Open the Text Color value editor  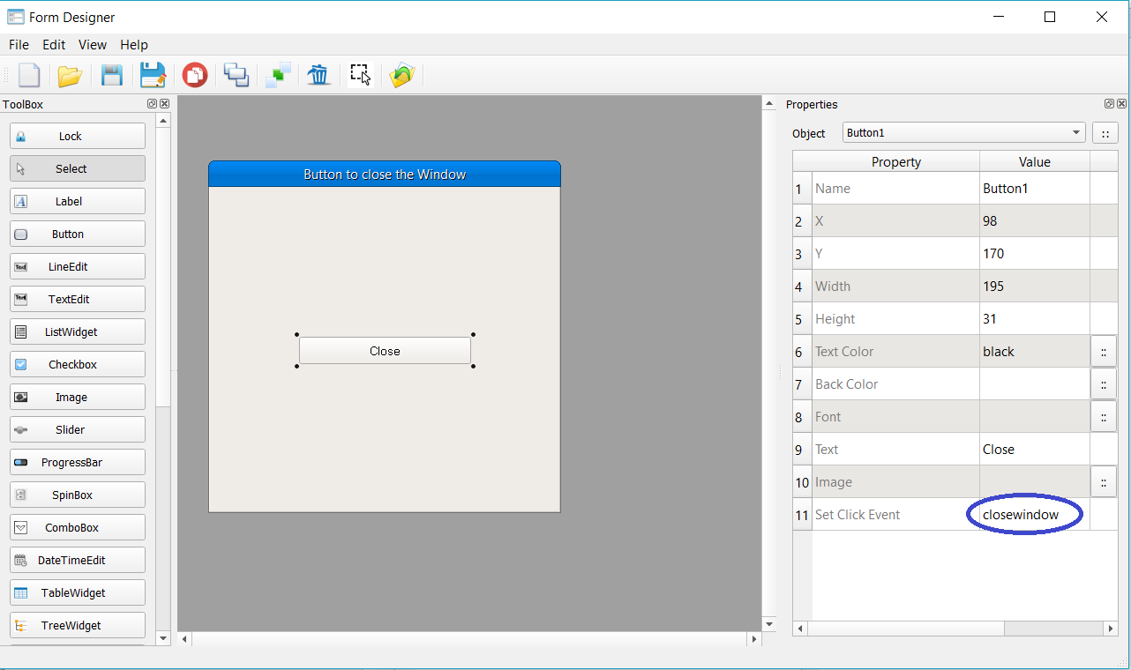tap(1104, 351)
